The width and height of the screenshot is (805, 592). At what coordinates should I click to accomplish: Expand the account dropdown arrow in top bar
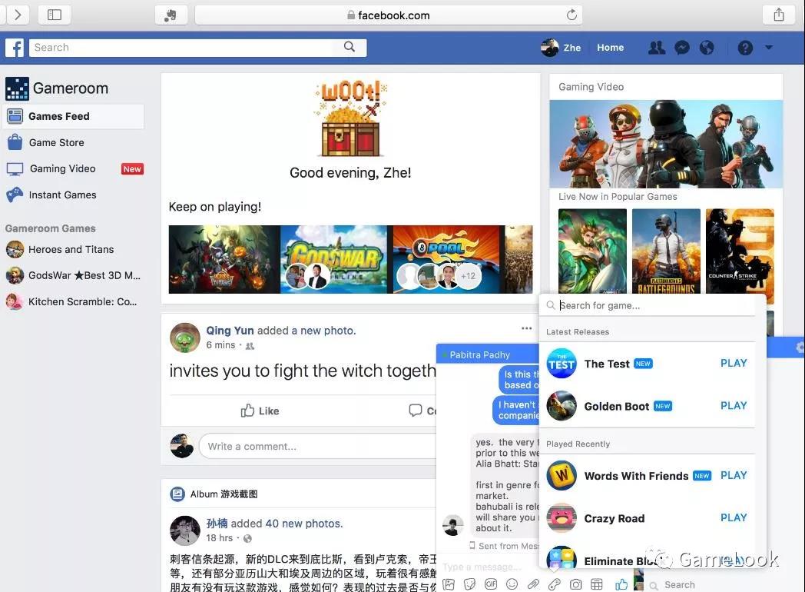coord(769,47)
